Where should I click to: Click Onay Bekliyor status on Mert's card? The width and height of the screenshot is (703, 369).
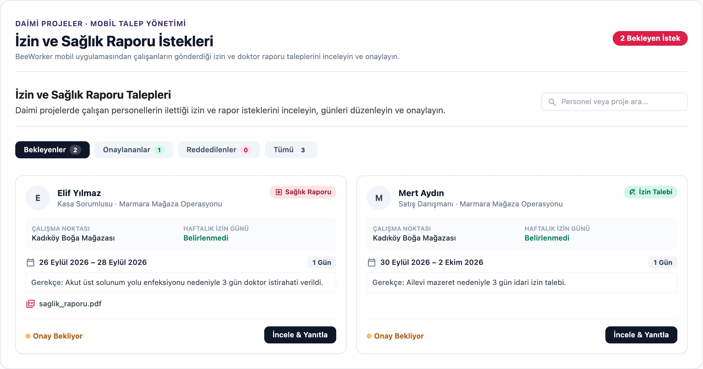click(x=395, y=336)
